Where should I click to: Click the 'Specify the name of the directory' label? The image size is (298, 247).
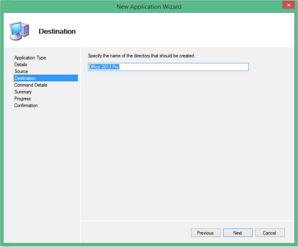point(141,56)
